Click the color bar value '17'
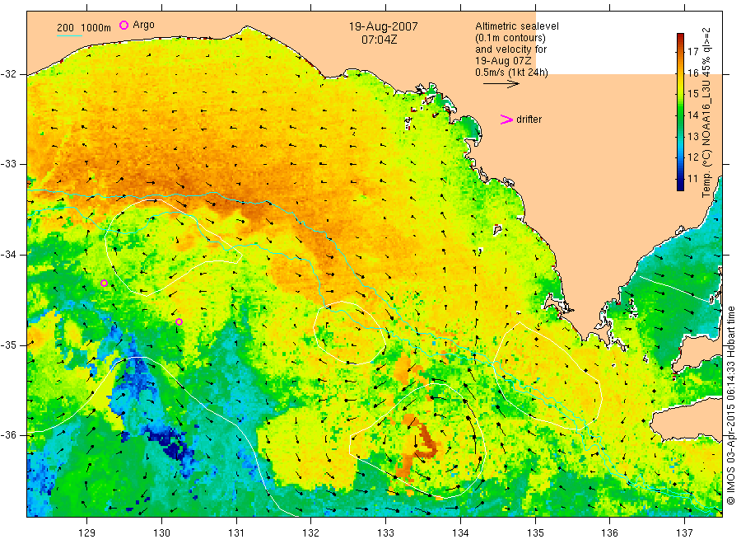The image size is (741, 544). tap(692, 52)
